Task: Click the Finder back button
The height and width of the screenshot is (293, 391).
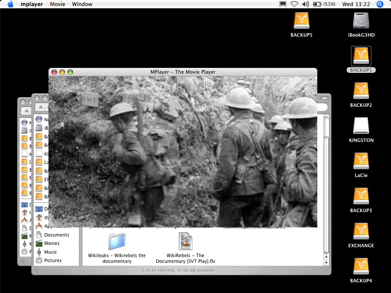Action: point(41,107)
